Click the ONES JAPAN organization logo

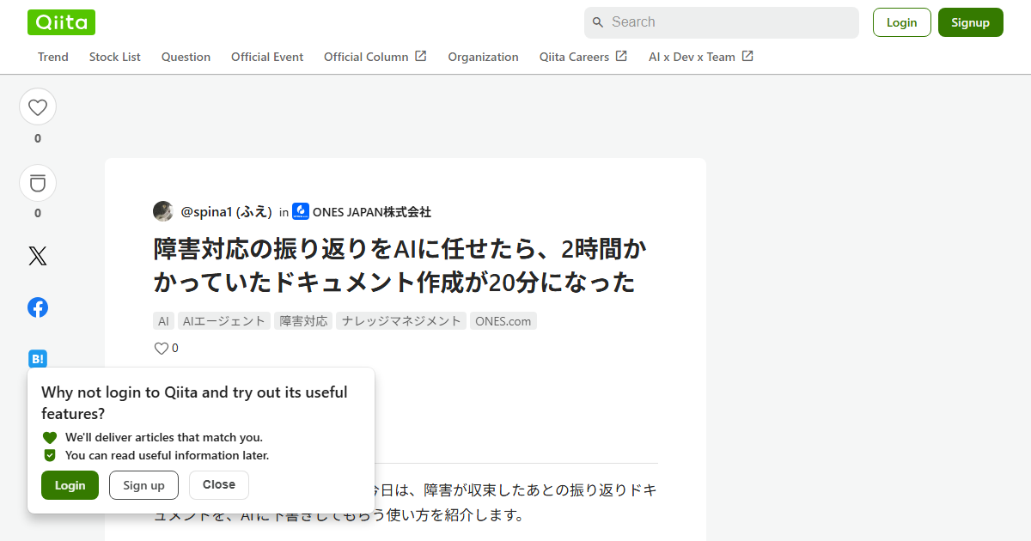(x=301, y=211)
